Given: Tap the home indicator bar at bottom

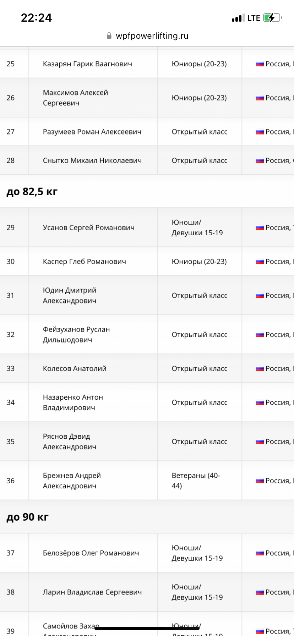Looking at the screenshot, I should (147, 629).
